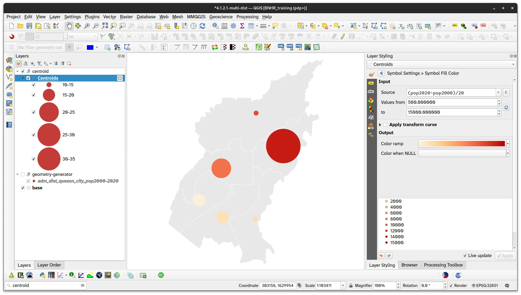
Task: Click the Color ramp gradient bar
Action: coord(462,144)
